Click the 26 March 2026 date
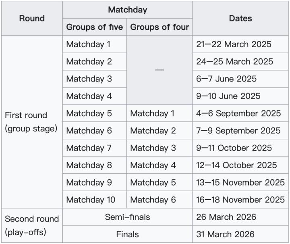 coord(226,217)
